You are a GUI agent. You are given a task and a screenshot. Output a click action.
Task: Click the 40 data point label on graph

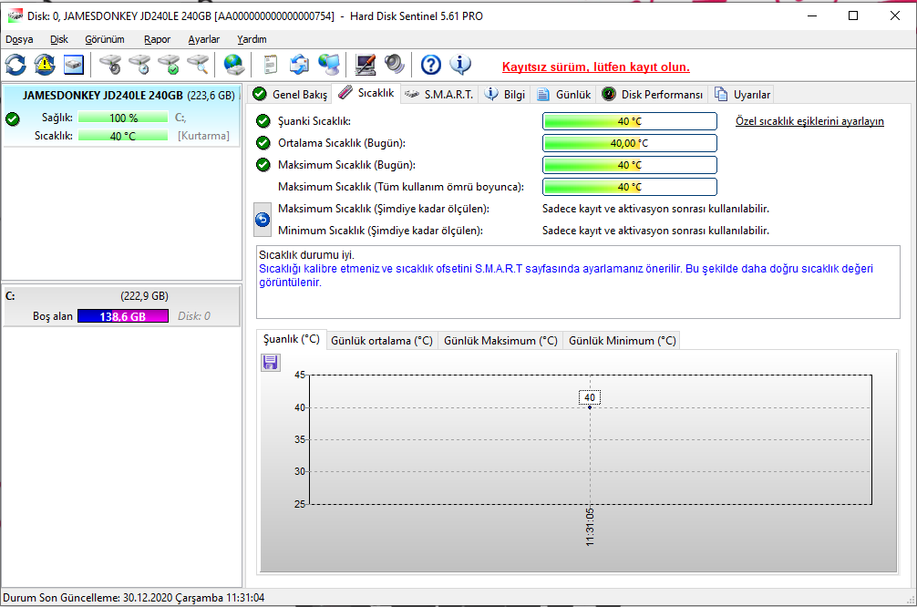[x=590, y=397]
